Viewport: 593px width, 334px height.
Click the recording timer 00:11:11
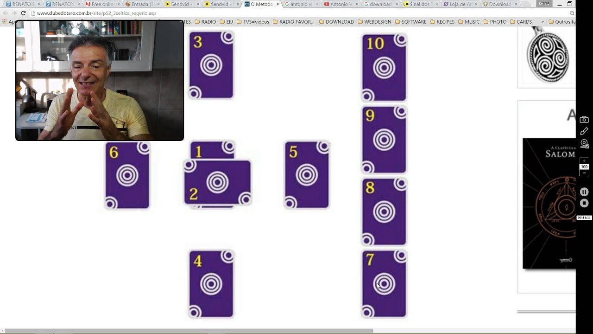click(x=584, y=218)
